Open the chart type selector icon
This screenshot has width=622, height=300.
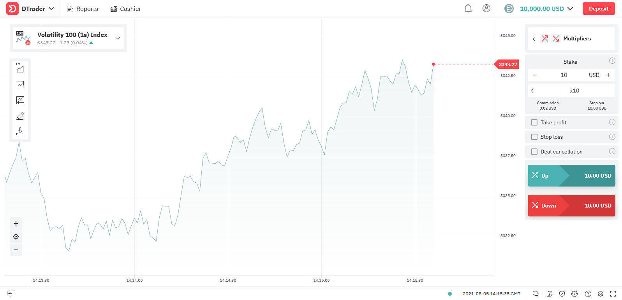click(x=20, y=69)
